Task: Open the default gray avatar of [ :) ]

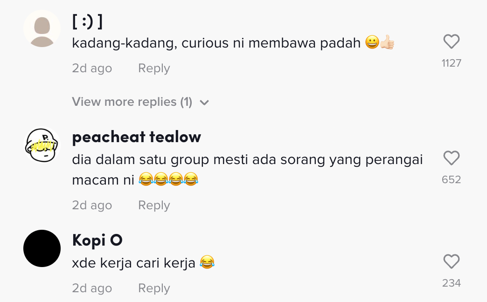Action: coord(42,29)
